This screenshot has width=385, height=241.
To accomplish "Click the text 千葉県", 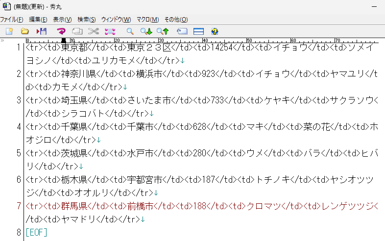I will click(x=74, y=127).
